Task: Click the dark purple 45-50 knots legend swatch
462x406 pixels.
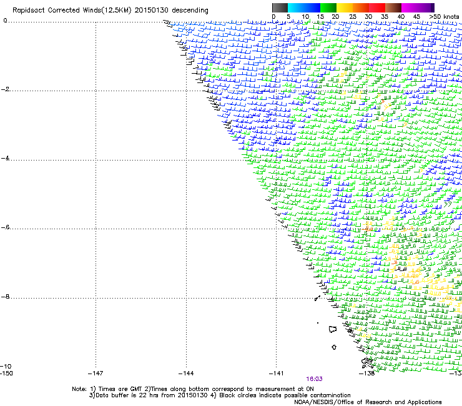Action: [x=426, y=7]
